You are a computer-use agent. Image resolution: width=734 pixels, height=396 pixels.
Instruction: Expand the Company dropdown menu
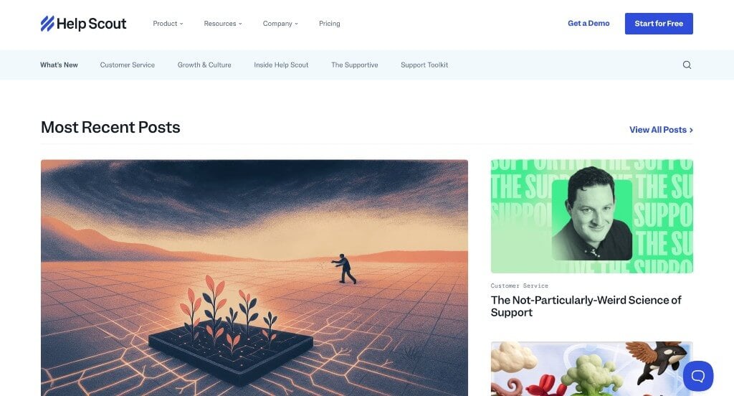tap(280, 24)
